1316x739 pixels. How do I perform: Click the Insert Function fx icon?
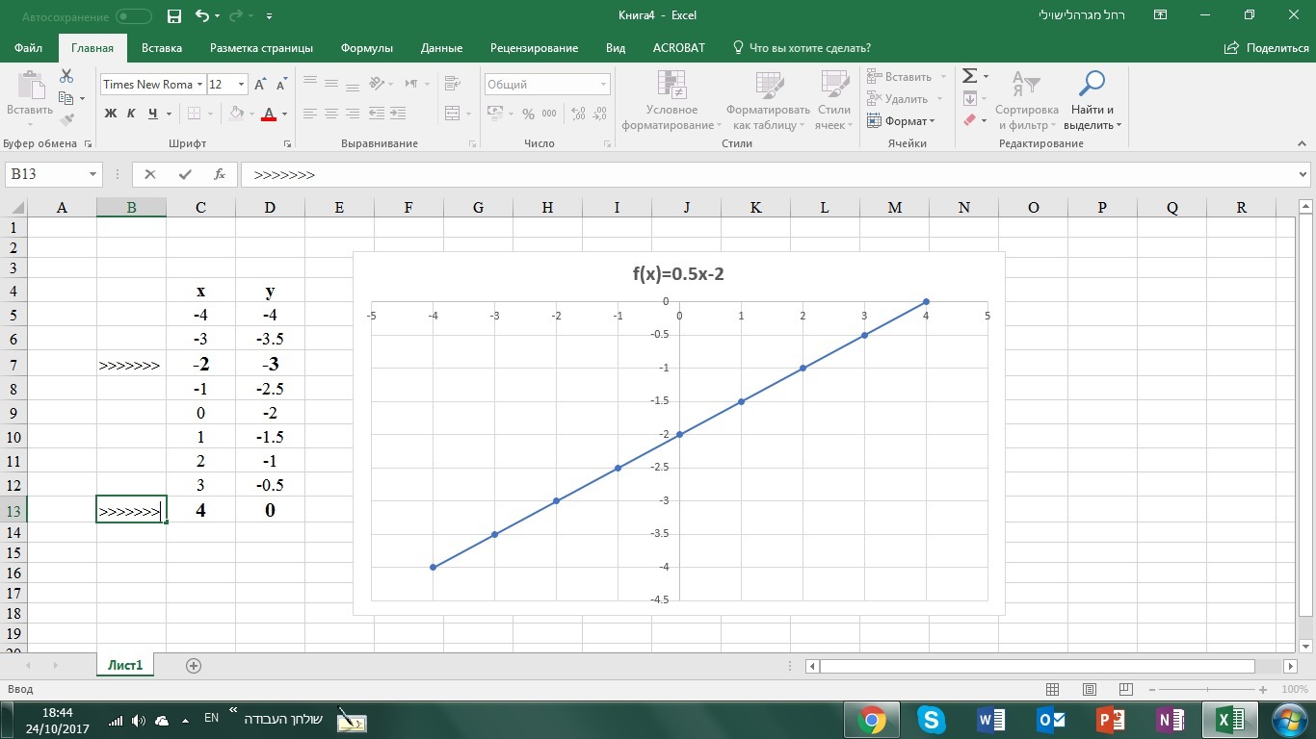tap(220, 174)
